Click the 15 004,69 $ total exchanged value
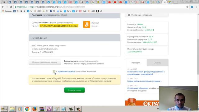The width and height of the screenshot is (199, 112). (149, 30)
